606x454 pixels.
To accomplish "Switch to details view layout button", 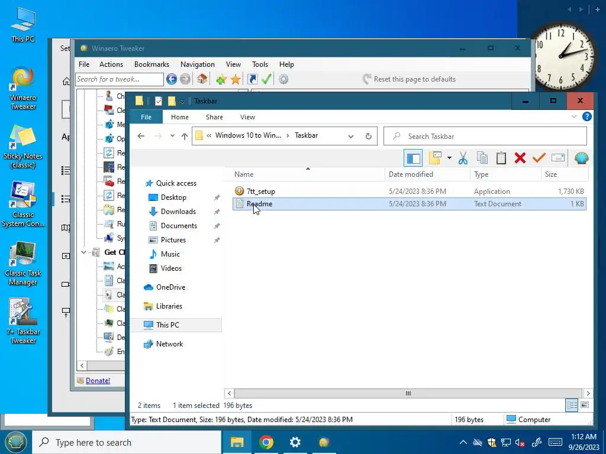I will [572, 406].
